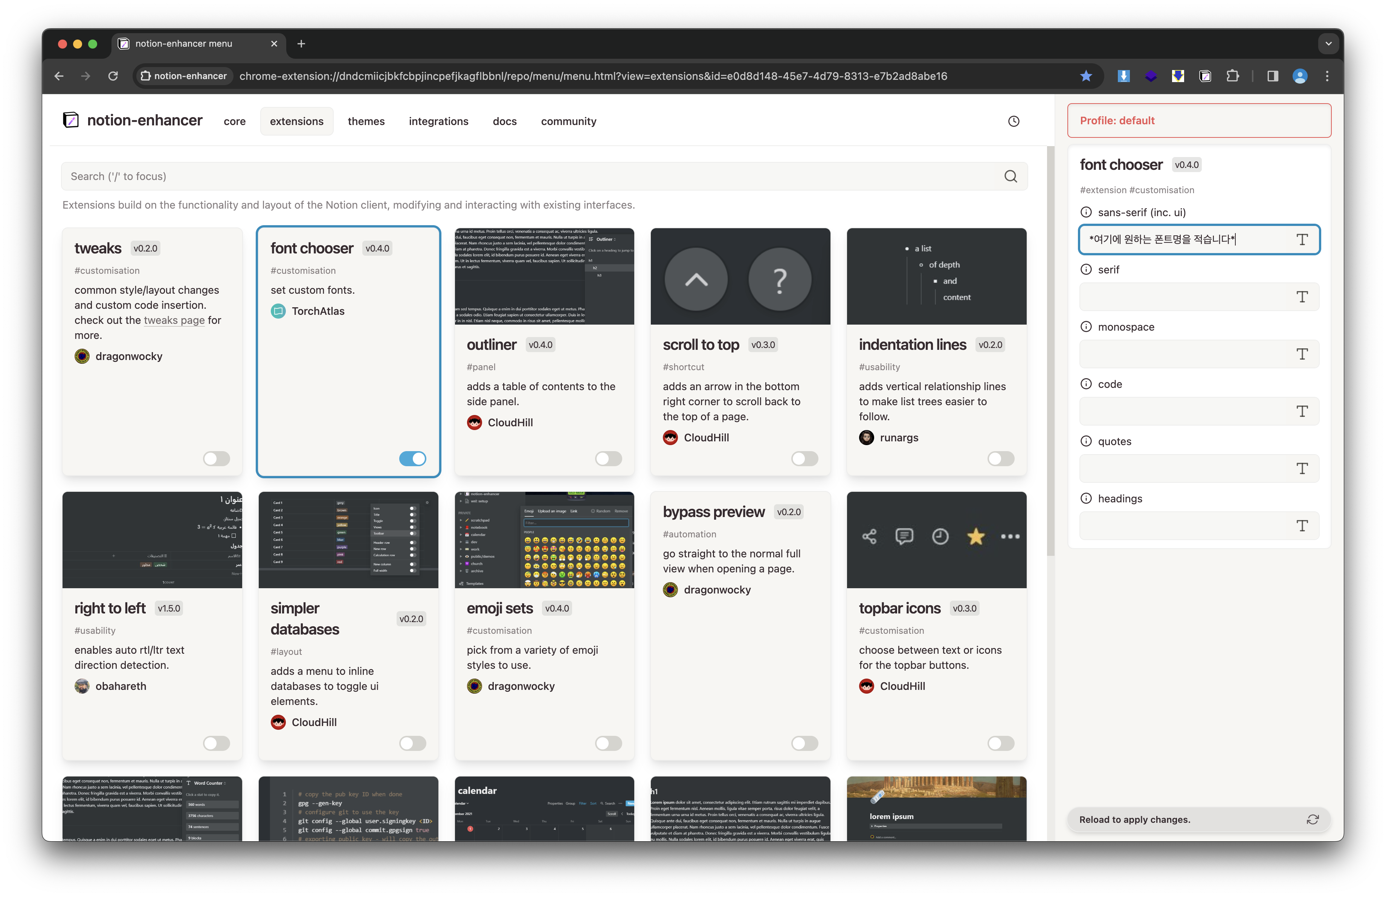Click the clock icon in header
This screenshot has width=1386, height=897.
[1013, 121]
